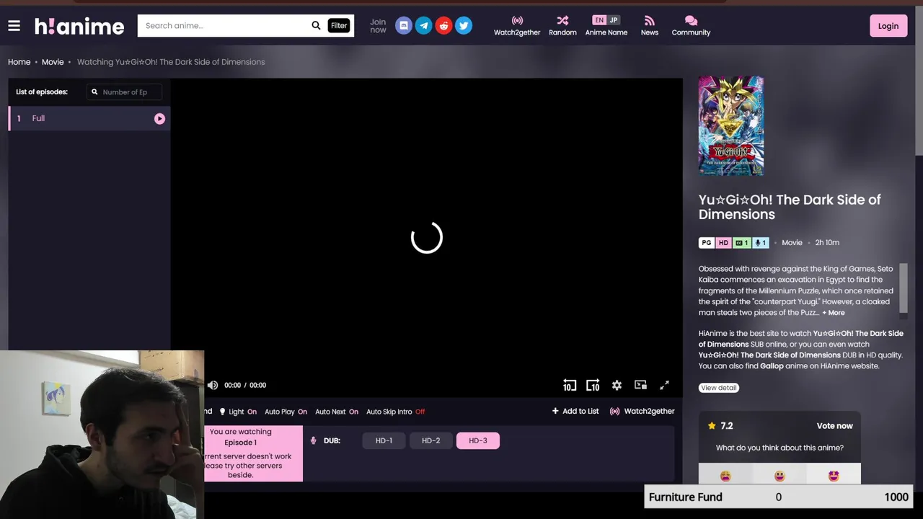Click the search magnifier icon
This screenshot has height=519, width=923.
pos(316,25)
